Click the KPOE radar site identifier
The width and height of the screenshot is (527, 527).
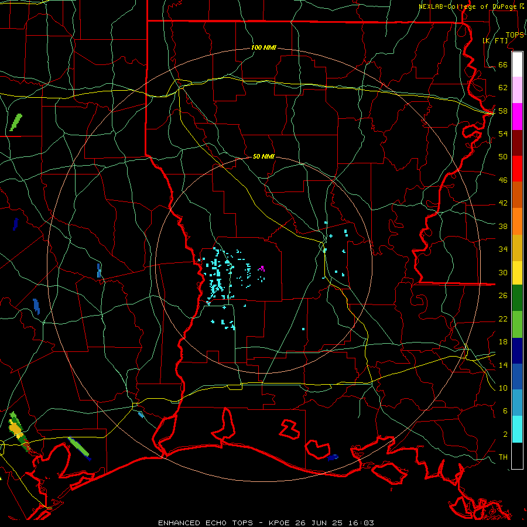tap(280, 523)
